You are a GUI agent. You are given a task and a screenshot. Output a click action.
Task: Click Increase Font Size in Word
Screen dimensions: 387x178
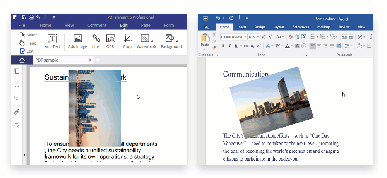coord(264,37)
